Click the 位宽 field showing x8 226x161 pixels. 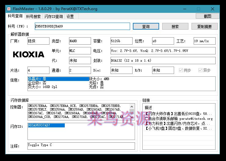pyautogui.click(x=163, y=41)
